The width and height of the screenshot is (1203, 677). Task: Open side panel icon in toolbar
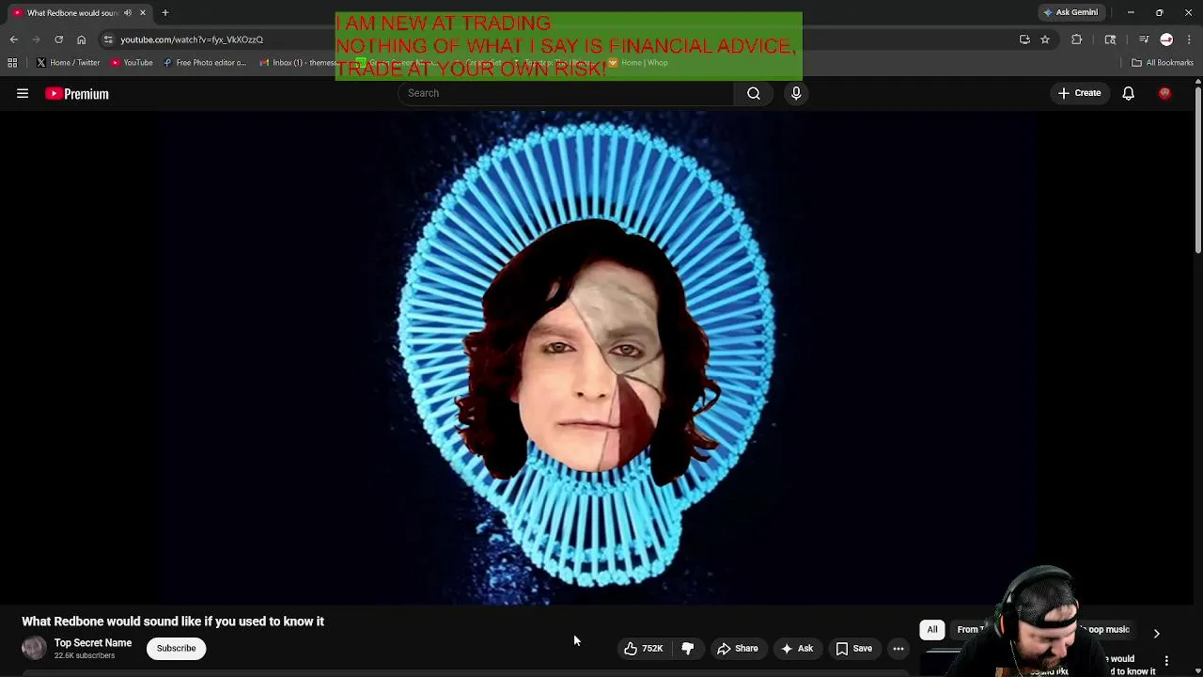point(1110,39)
